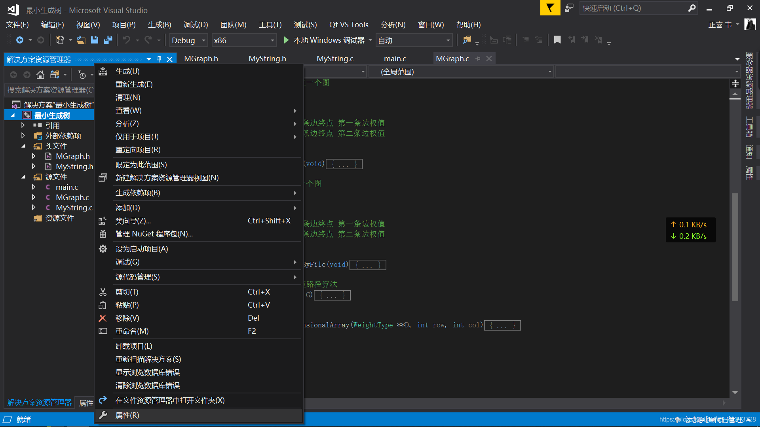Select 卸载项目(L) in context menu
760x427 pixels.
(x=199, y=346)
